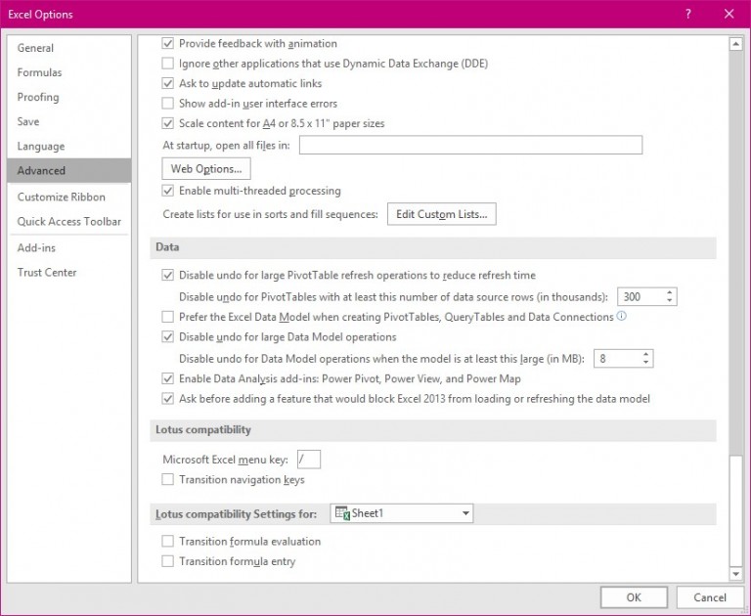The image size is (751, 616).
Task: Toggle Ask before adding Excel 2013 blocking feature
Action: point(167,399)
